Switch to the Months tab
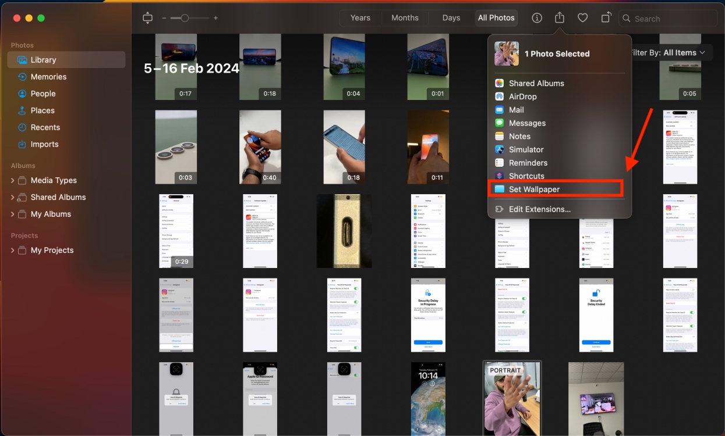The height and width of the screenshot is (436, 725). (x=405, y=17)
